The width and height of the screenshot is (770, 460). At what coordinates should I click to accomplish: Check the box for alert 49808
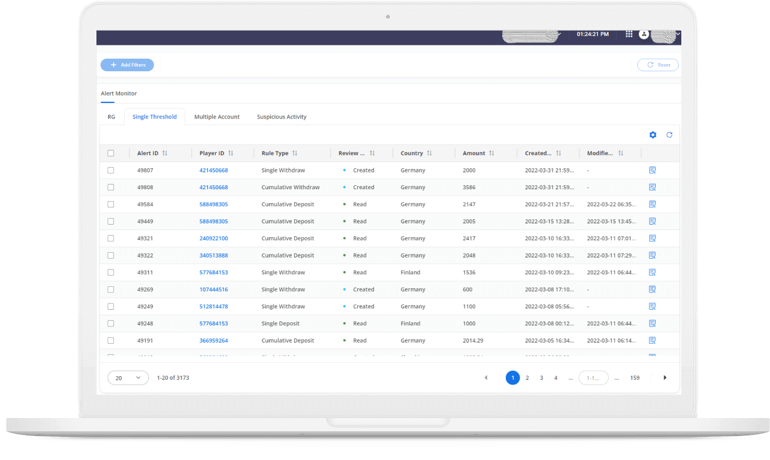[x=111, y=187]
